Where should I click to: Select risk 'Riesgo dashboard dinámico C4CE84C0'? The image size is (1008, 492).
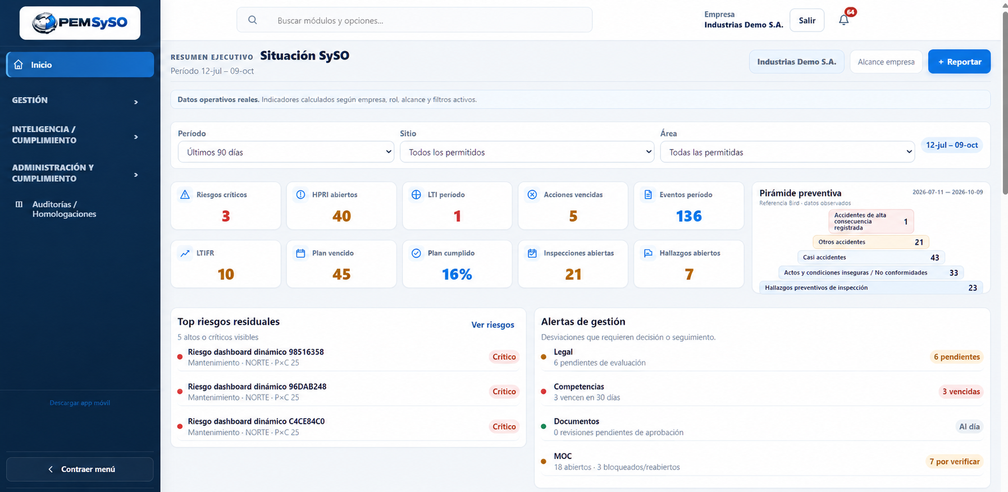pos(348,427)
